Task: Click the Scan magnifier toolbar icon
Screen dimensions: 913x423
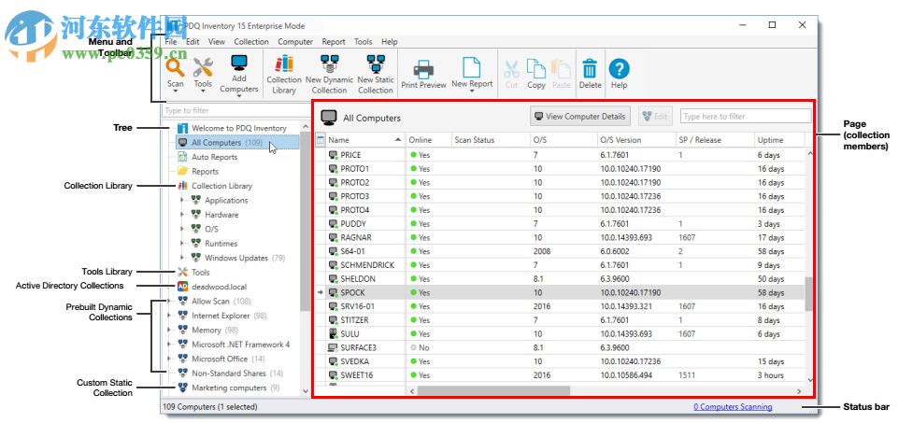Action: 175,67
